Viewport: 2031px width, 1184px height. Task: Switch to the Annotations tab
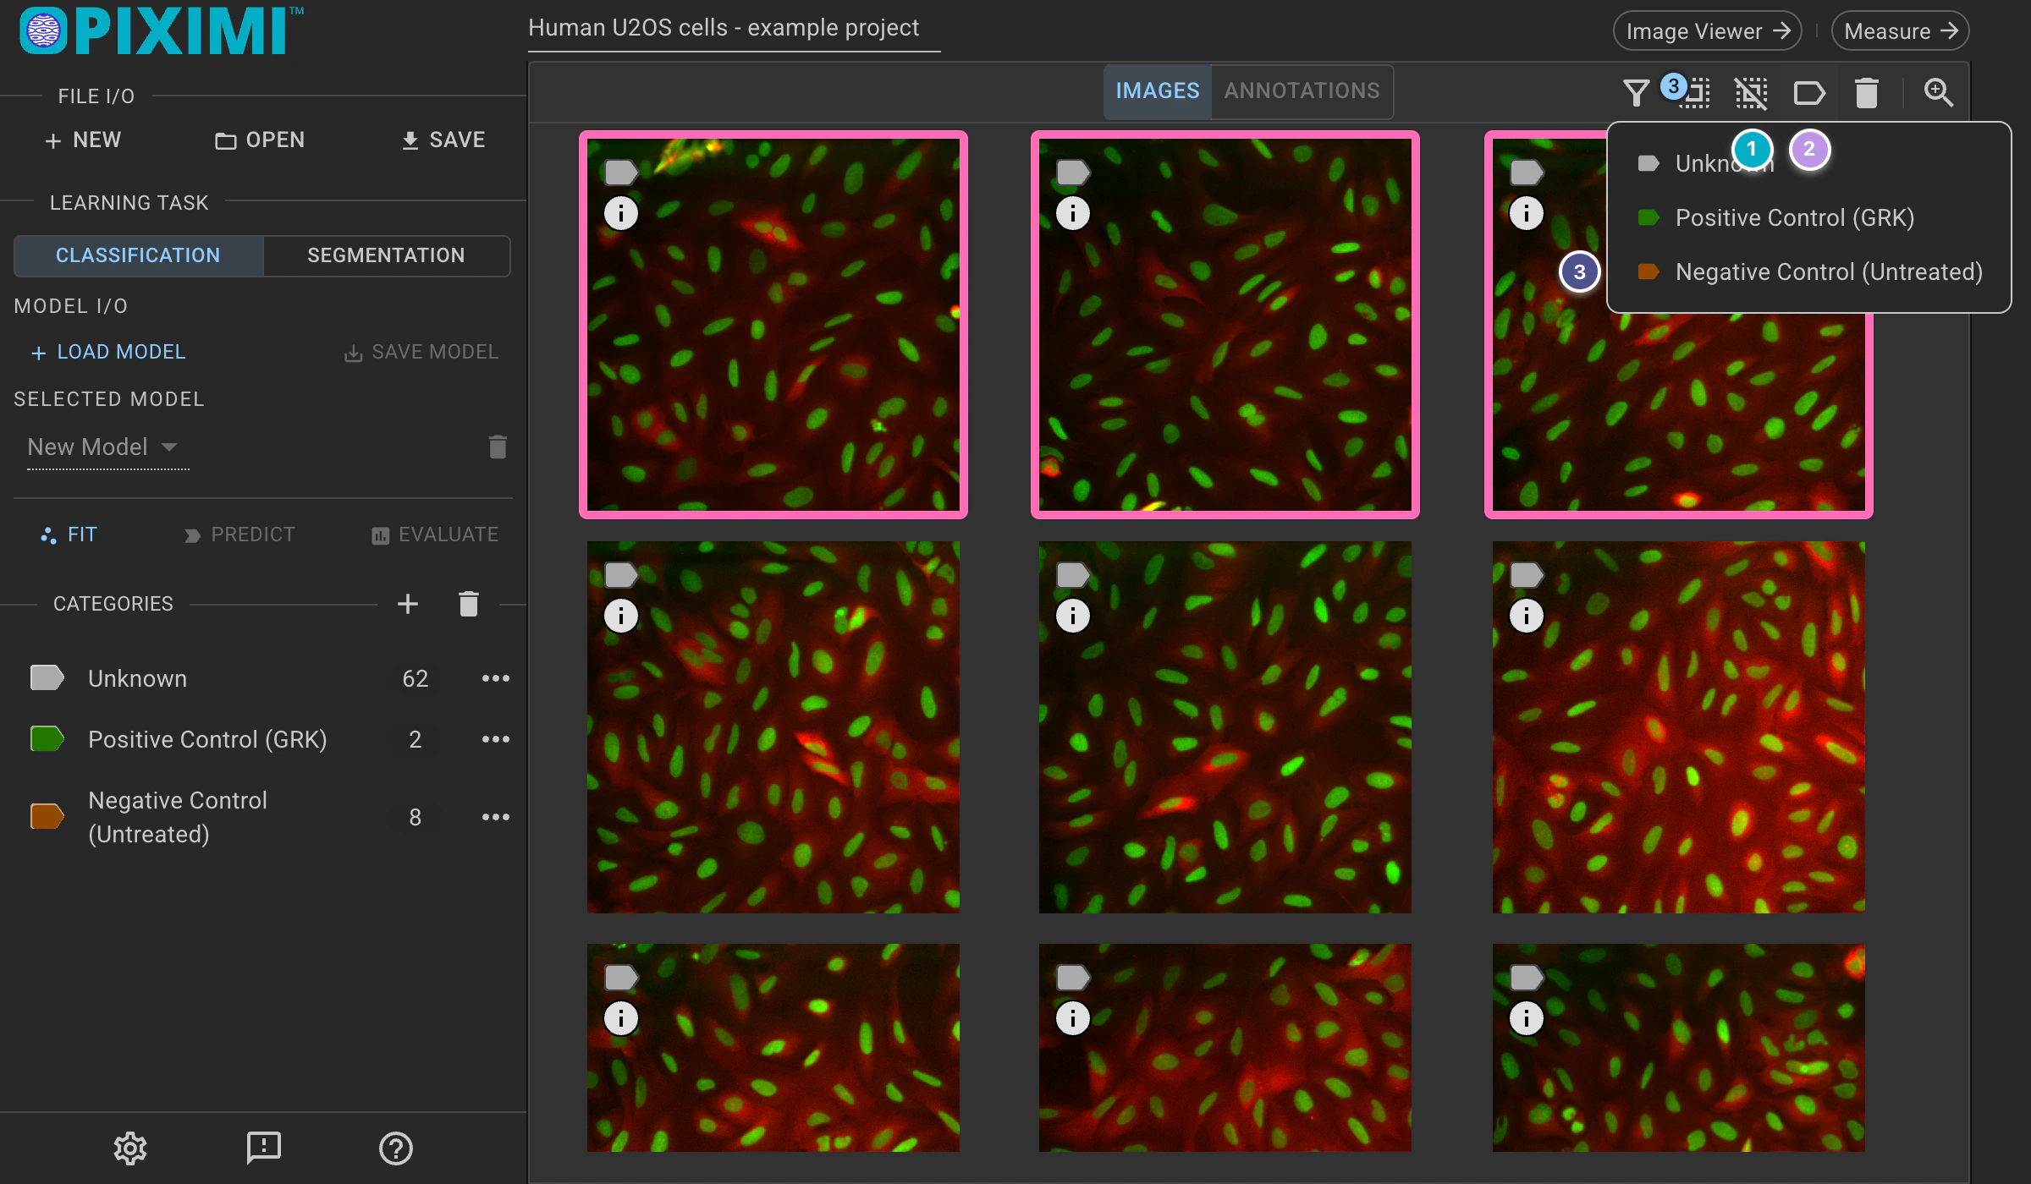click(1302, 90)
